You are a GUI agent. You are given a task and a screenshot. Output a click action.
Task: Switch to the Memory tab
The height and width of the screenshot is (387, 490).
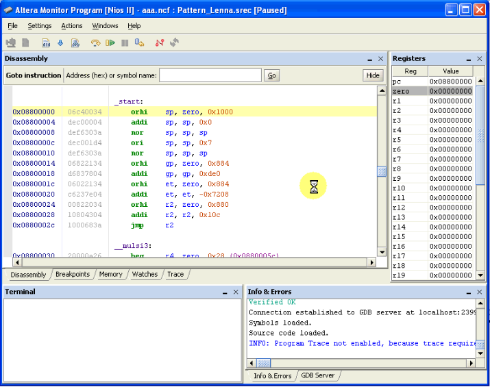pos(110,274)
